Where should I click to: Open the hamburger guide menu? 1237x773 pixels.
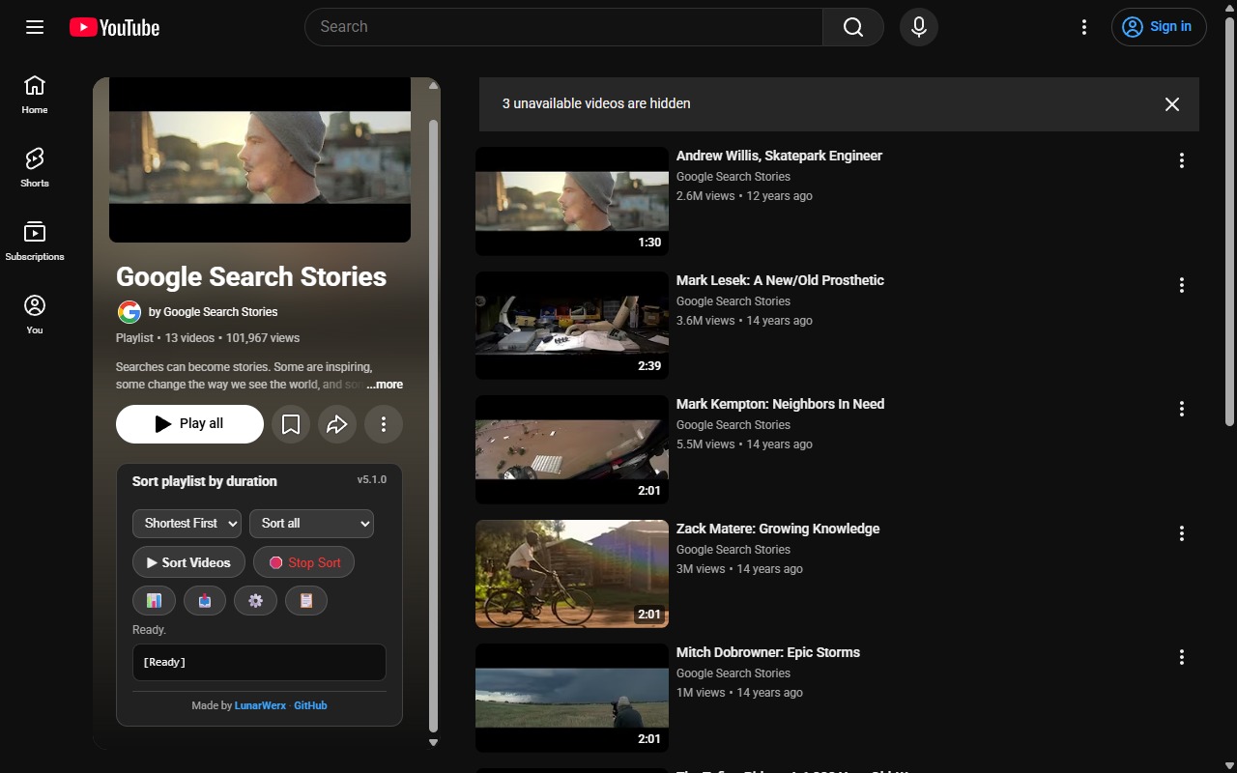pos(35,27)
